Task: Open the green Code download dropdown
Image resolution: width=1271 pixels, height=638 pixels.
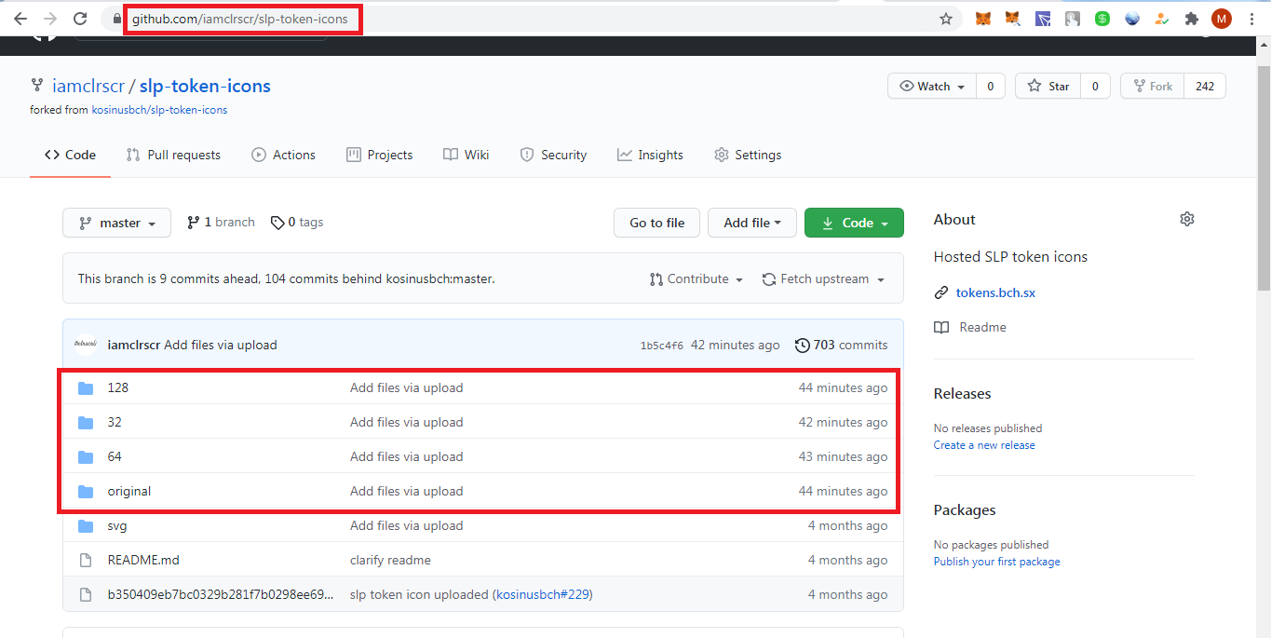Action: [854, 223]
